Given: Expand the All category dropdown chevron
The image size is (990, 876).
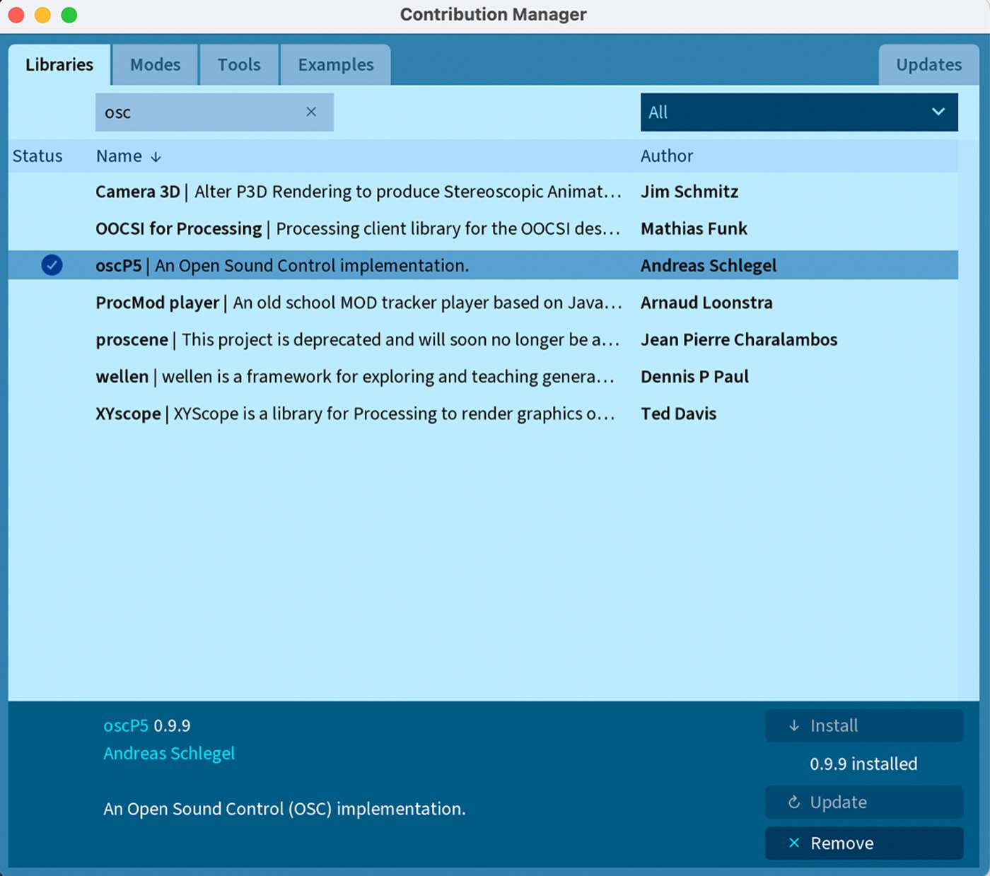Looking at the screenshot, I should tap(938, 112).
